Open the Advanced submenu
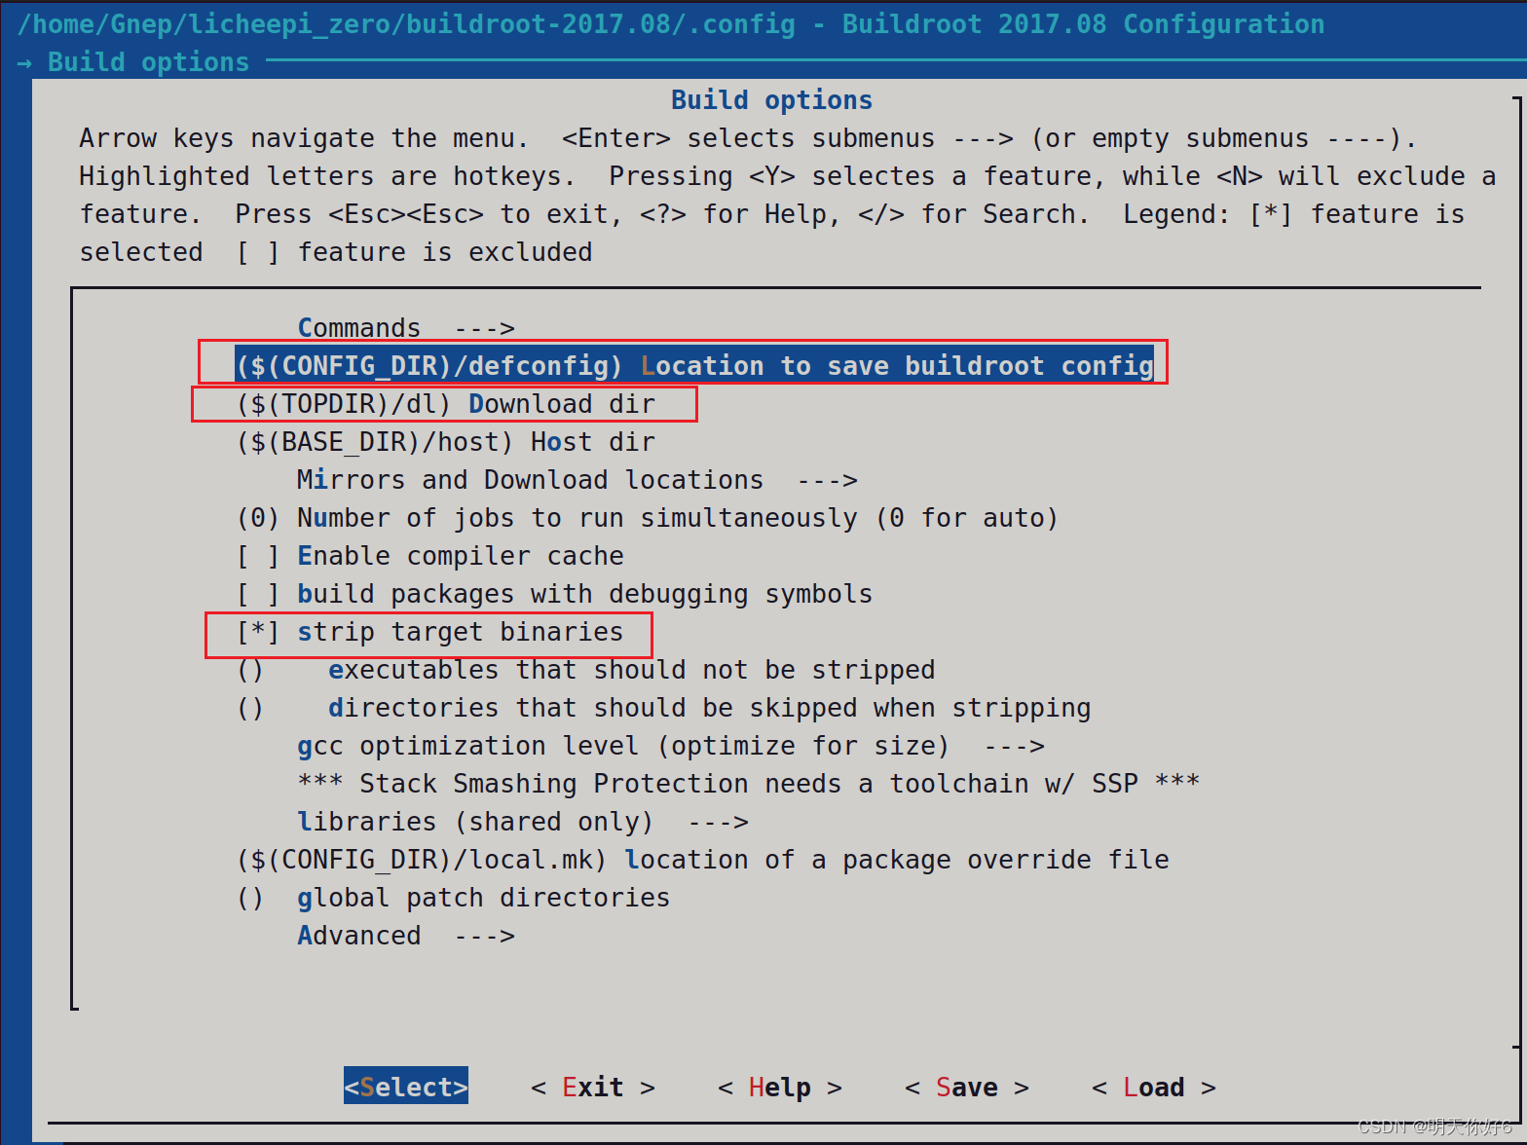Viewport: 1527px width, 1145px height. click(x=406, y=936)
